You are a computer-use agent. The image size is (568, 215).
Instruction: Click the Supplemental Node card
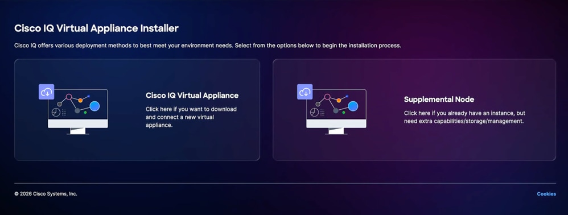coord(414,110)
